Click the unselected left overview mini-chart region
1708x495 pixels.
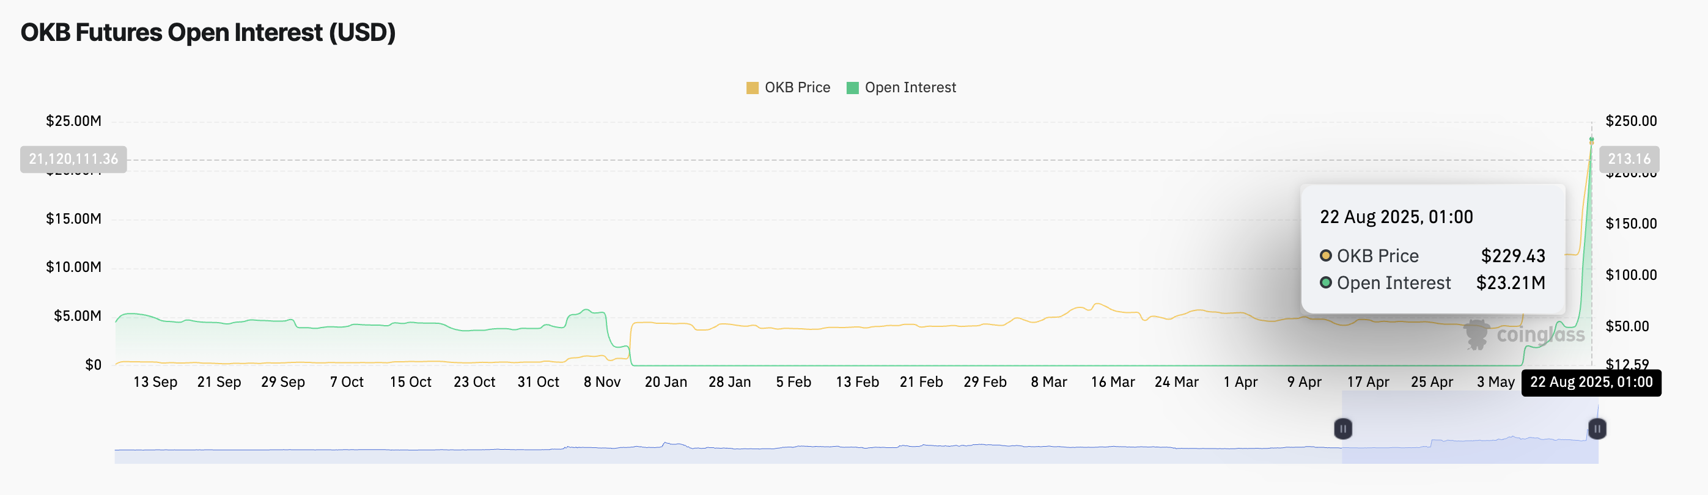[728, 427]
